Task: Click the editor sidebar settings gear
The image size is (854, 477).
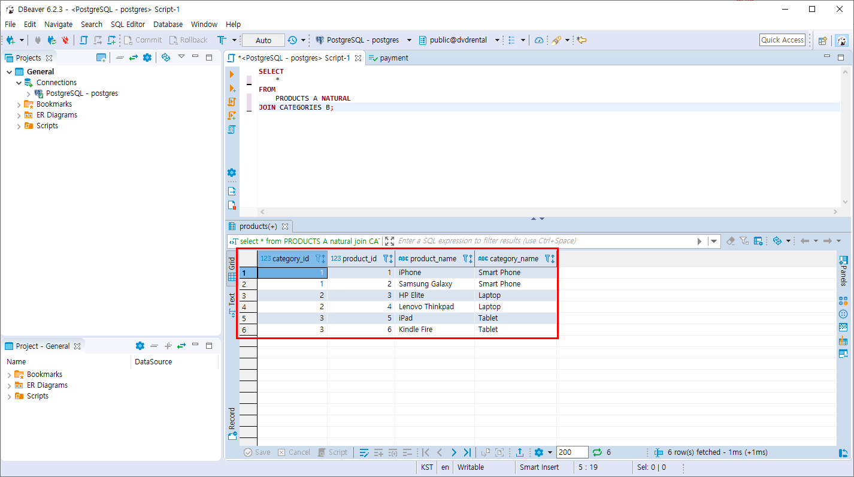Action: coord(232,173)
